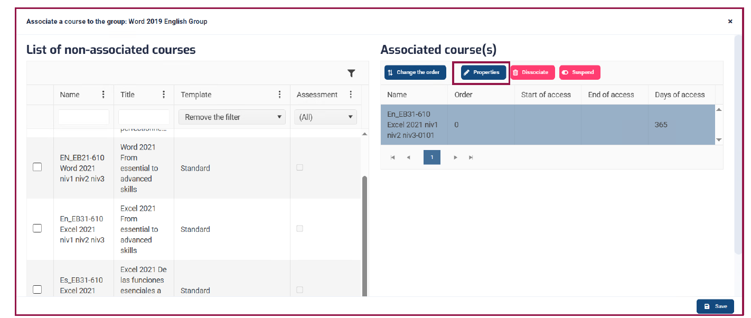Open the filter funnel icon

coord(351,73)
